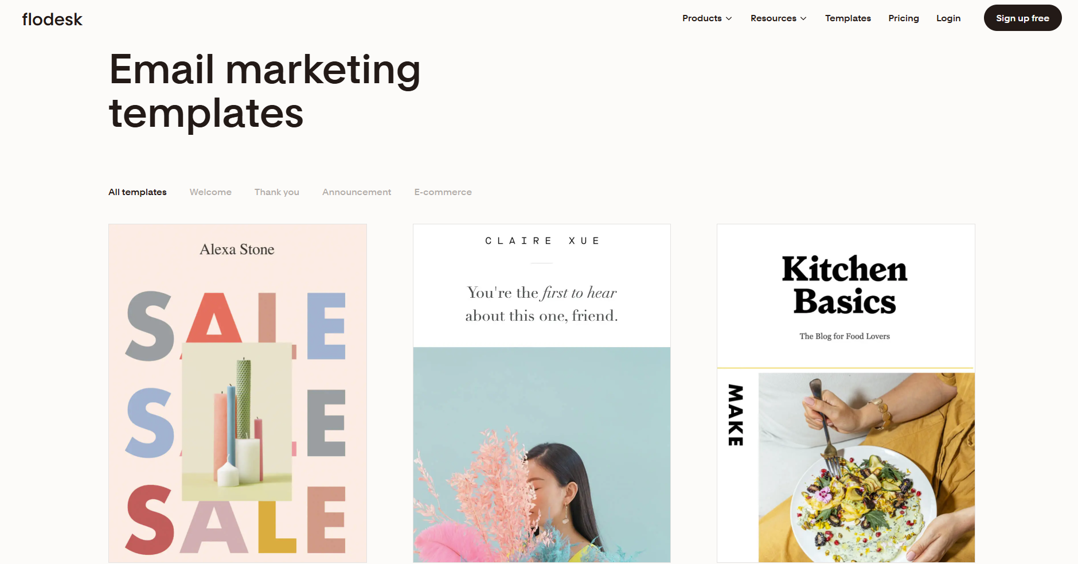The image size is (1078, 564).
Task: Open the Alexa Stone SALE template
Action: (237, 393)
